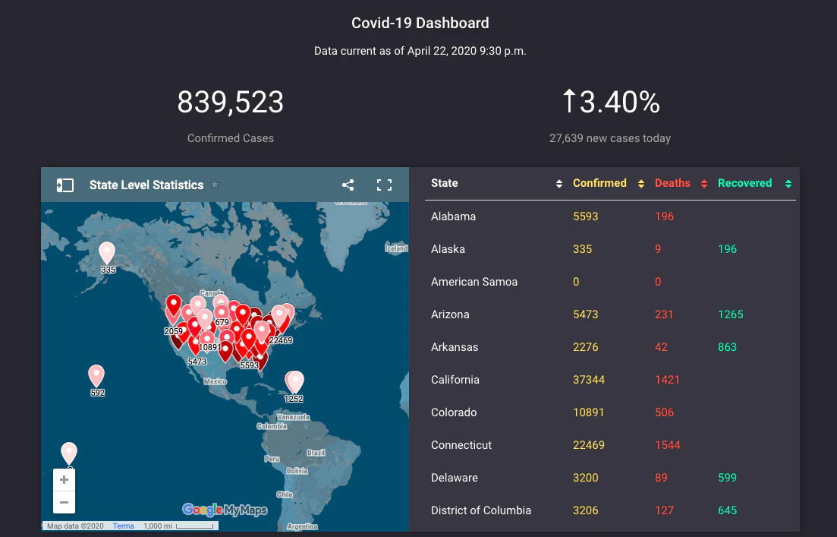Image resolution: width=837 pixels, height=537 pixels.
Task: Select the District of Columbia row name
Action: (x=481, y=510)
